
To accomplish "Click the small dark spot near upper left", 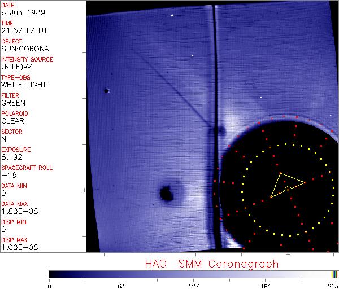I will point(106,90).
